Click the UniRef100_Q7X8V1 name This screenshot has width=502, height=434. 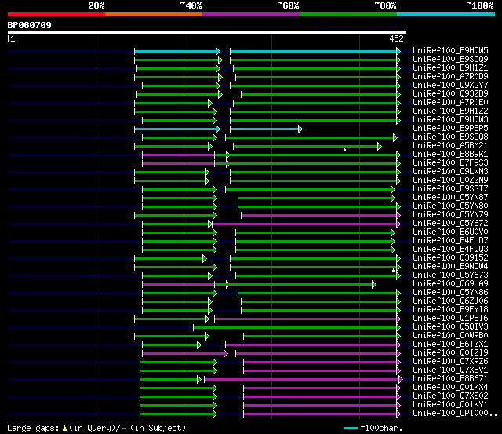[x=450, y=370]
